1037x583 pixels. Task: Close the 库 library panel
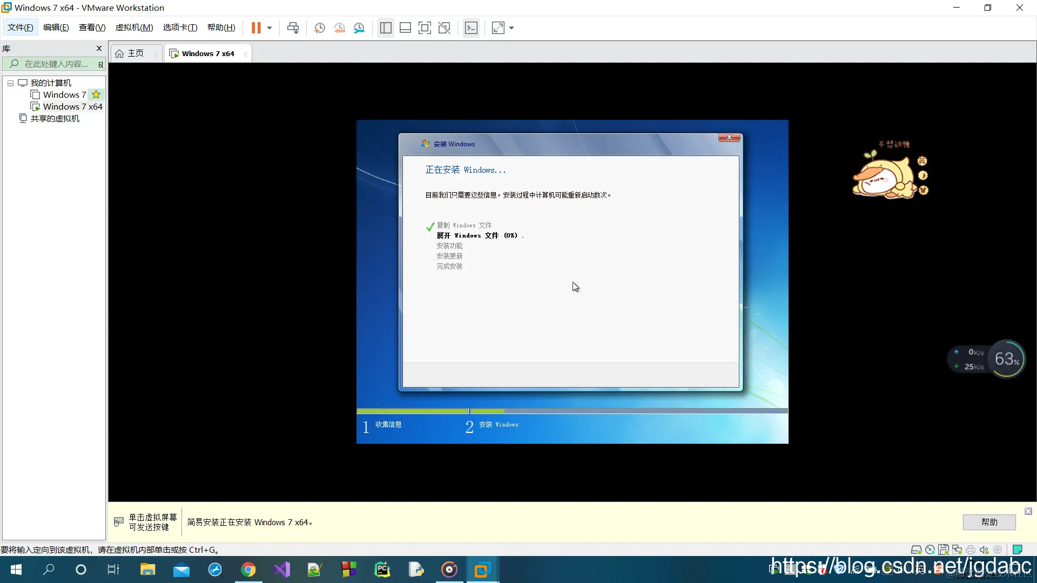pos(99,49)
